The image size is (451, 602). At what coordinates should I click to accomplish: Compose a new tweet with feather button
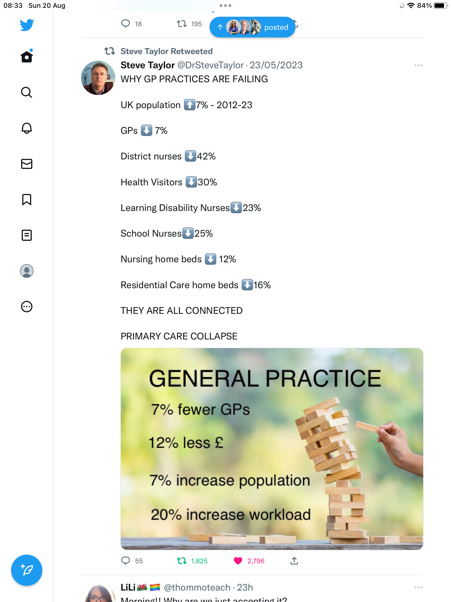coord(27,570)
